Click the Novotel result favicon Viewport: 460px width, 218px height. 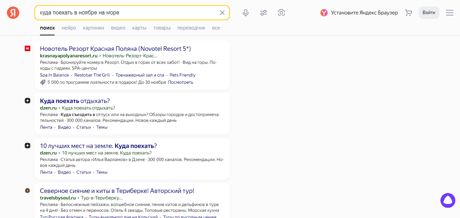point(28,49)
